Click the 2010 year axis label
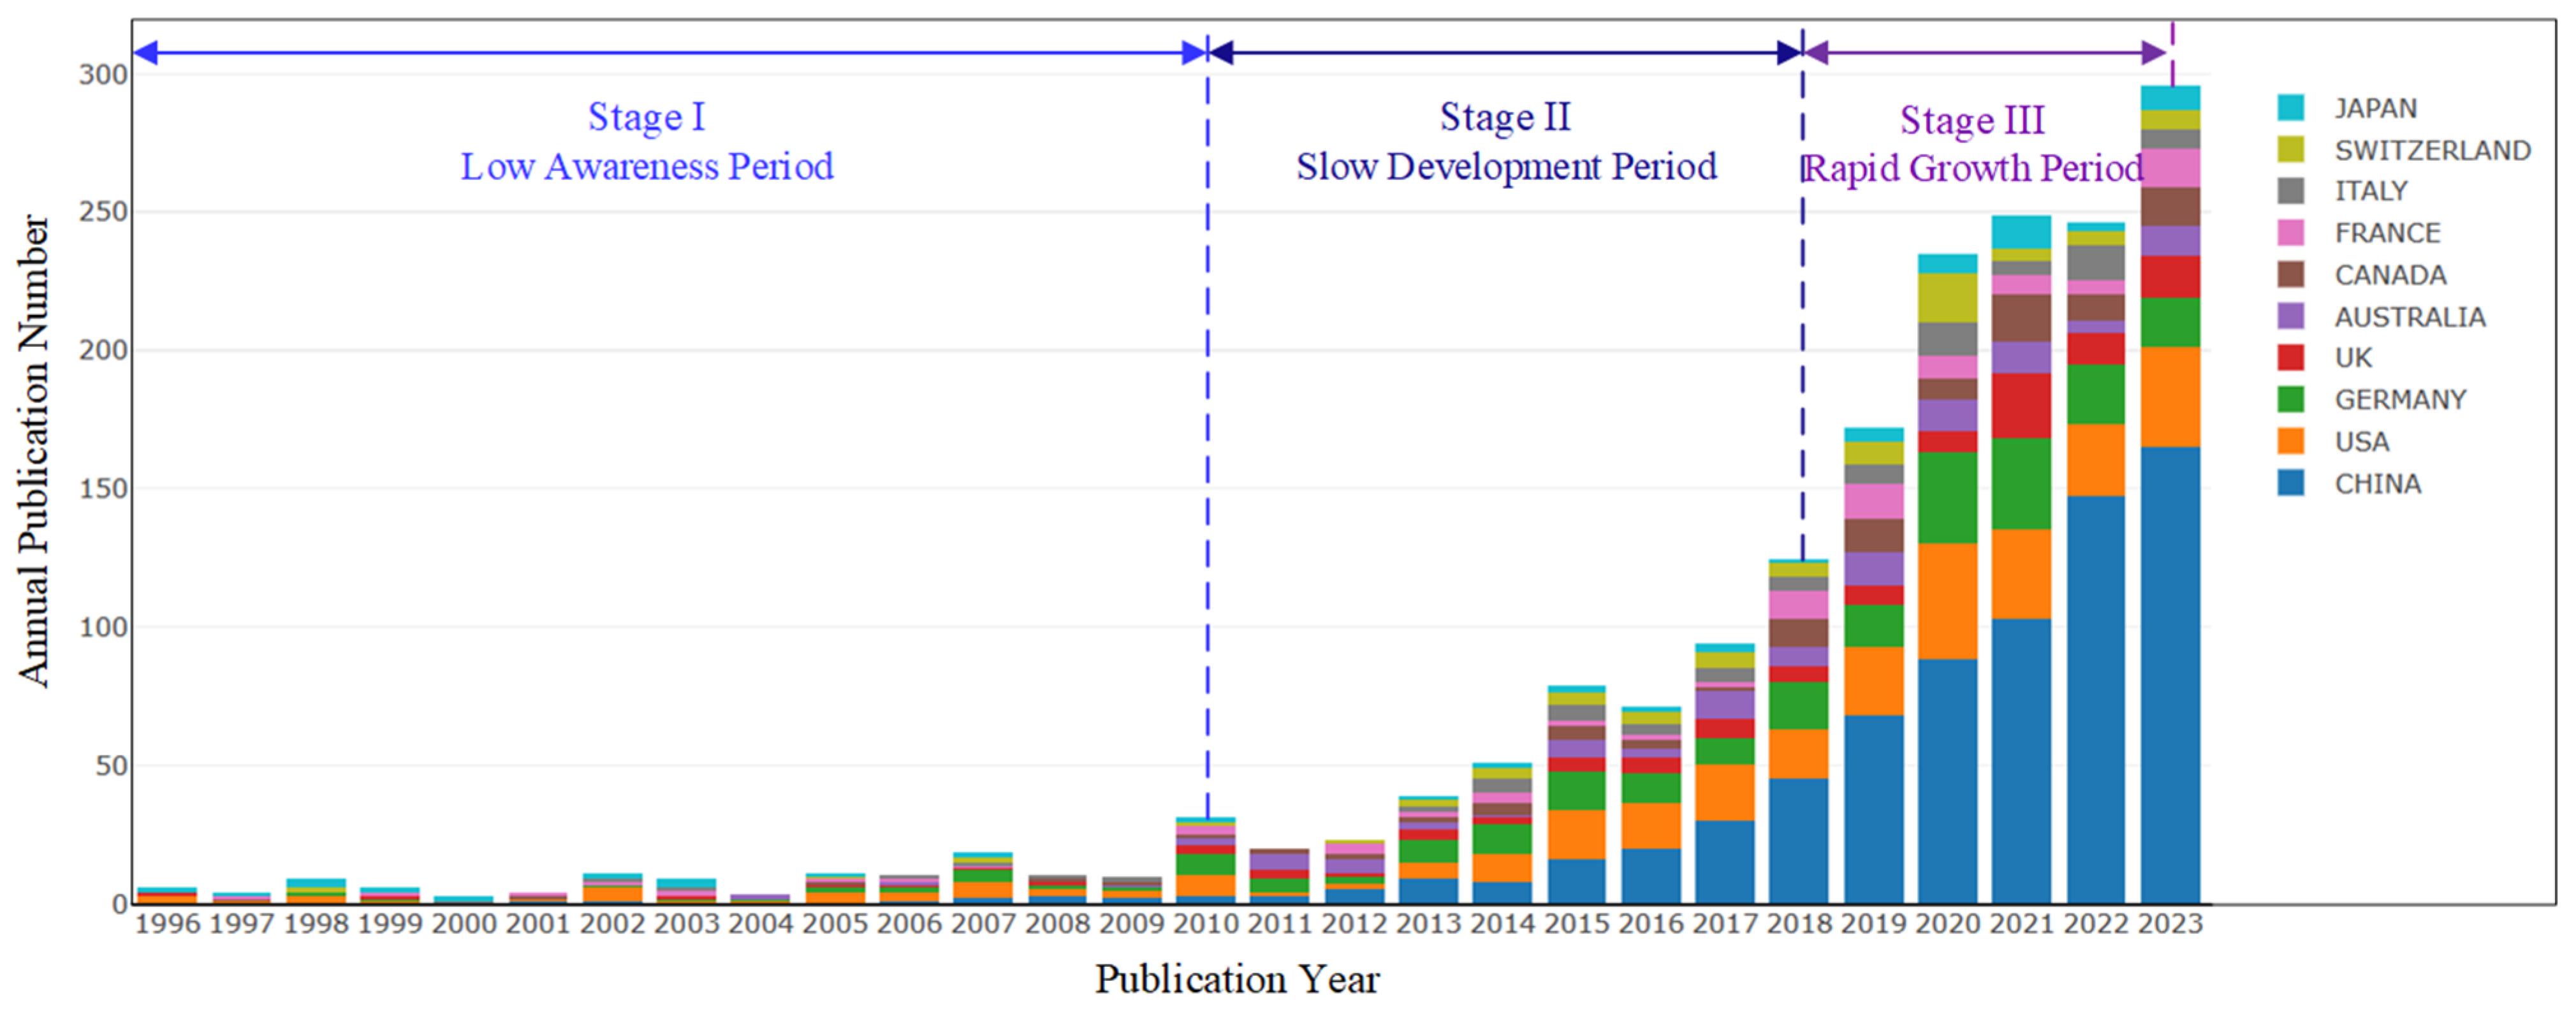2576x1009 pixels. coord(1206,924)
